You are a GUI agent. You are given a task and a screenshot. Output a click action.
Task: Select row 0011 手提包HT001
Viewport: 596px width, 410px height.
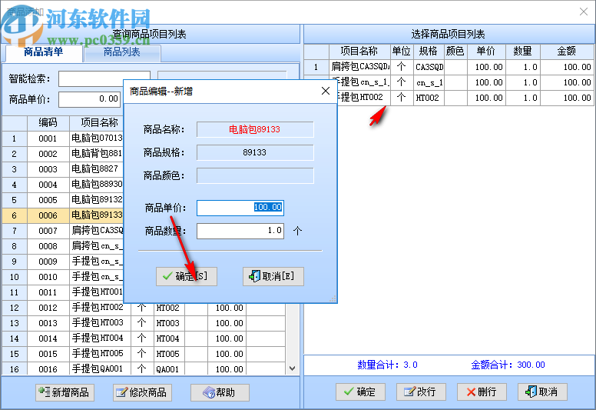click(63, 292)
